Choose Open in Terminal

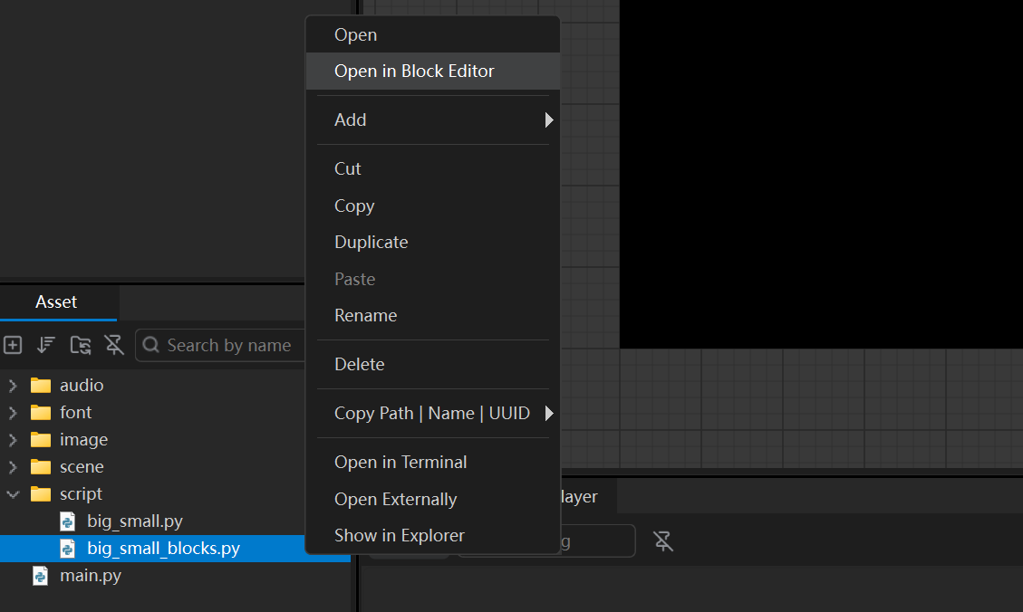click(433, 462)
